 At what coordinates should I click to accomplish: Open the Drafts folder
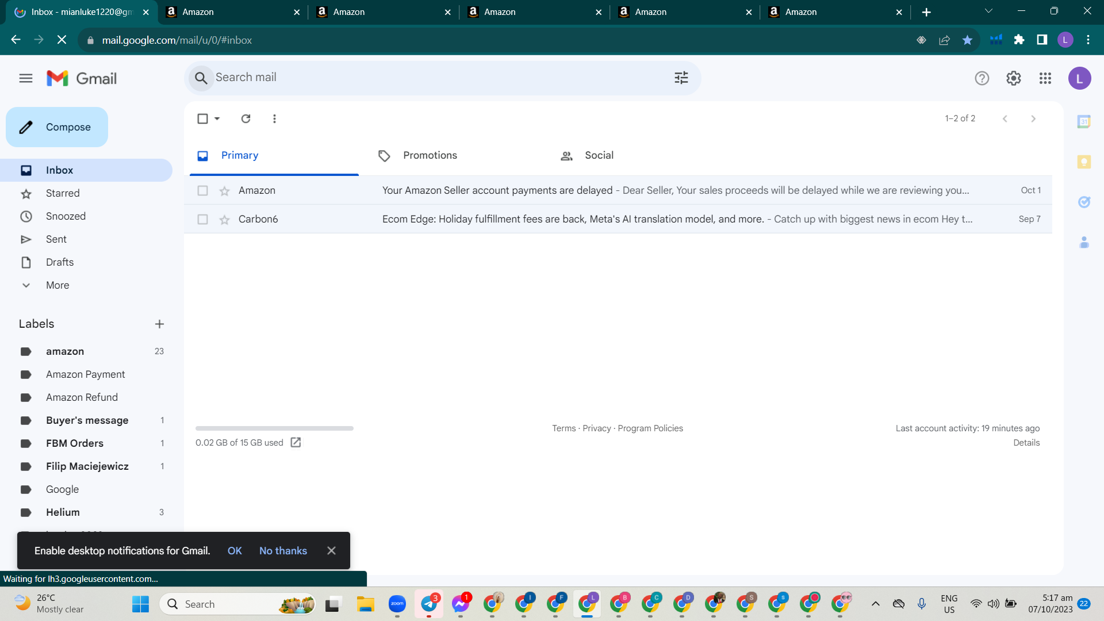[x=86, y=262]
